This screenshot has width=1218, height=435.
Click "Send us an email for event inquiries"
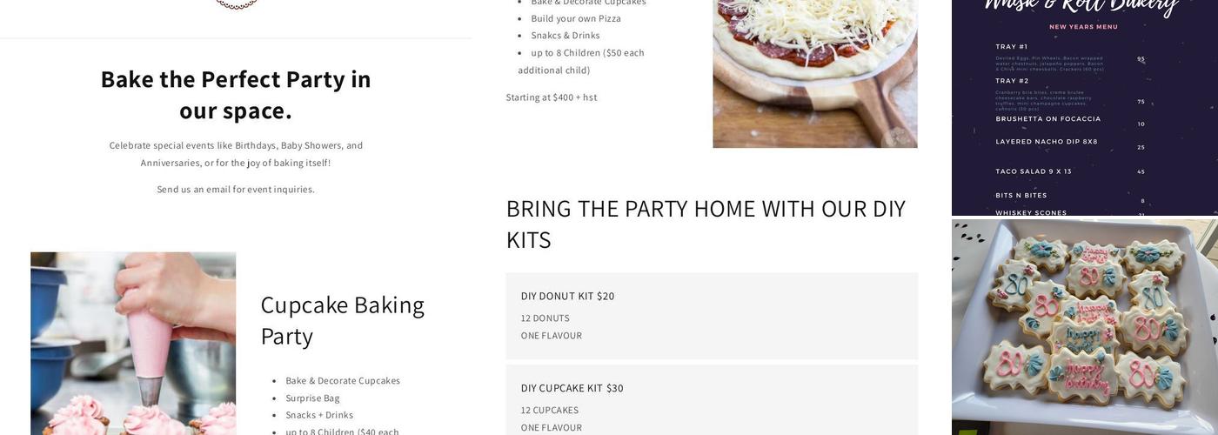coord(236,190)
